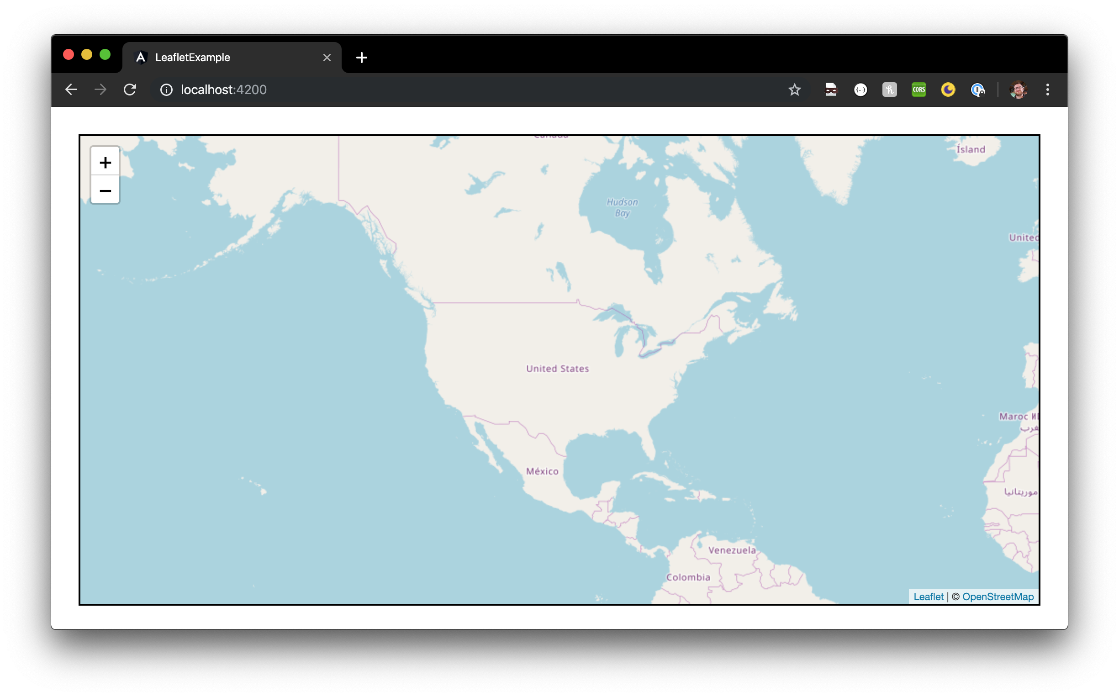The image size is (1119, 697).
Task: Reload the localhost page
Action: coord(130,90)
